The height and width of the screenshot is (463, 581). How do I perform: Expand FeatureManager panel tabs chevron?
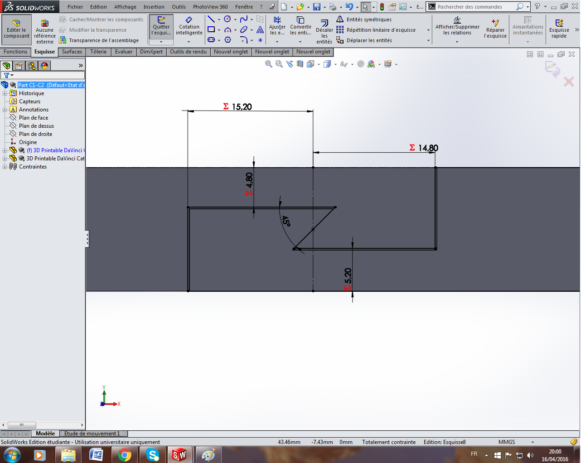pyautogui.click(x=81, y=66)
